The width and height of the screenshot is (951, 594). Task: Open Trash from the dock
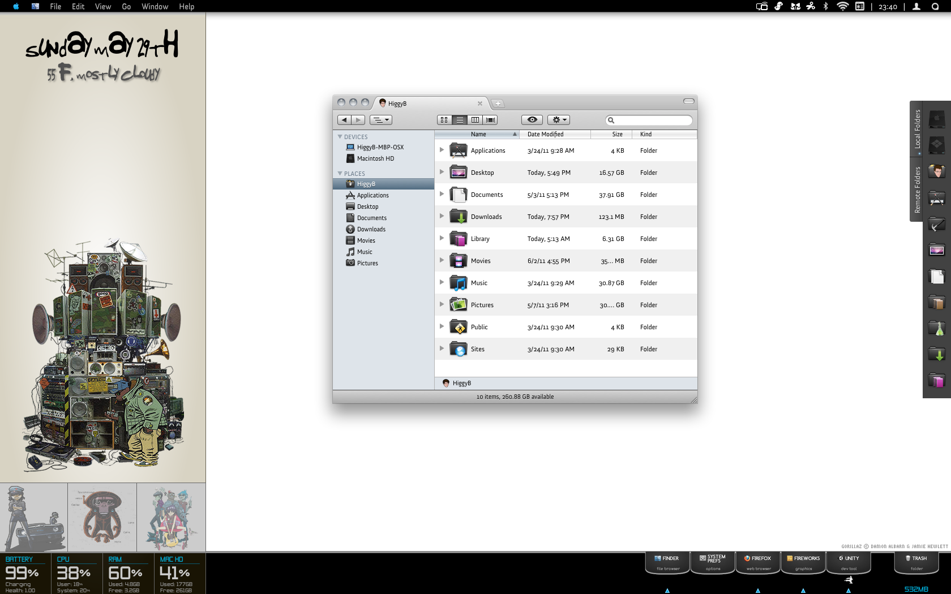(x=916, y=563)
